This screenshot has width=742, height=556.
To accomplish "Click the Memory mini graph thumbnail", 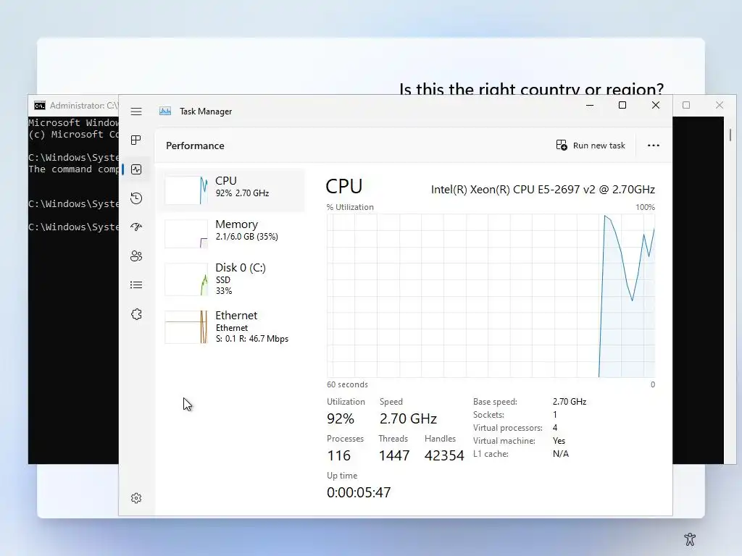I will click(x=186, y=234).
